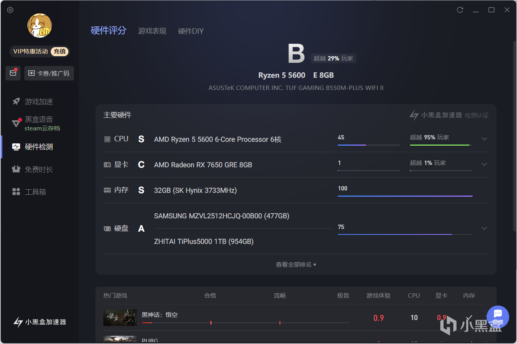Expand the 显卡 row details
This screenshot has height=344, width=517.
pos(484,164)
